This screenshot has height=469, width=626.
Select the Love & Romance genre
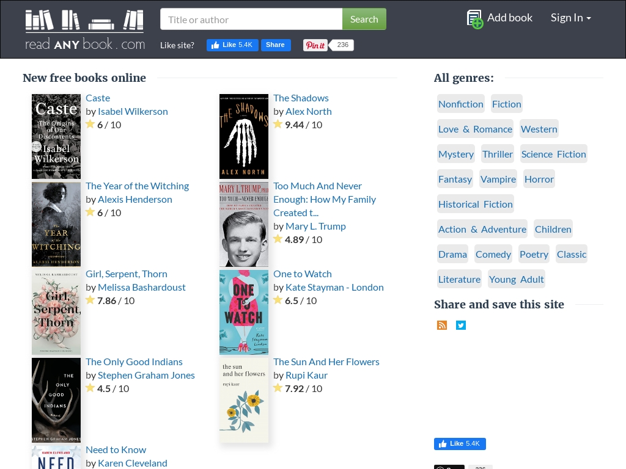coord(475,129)
